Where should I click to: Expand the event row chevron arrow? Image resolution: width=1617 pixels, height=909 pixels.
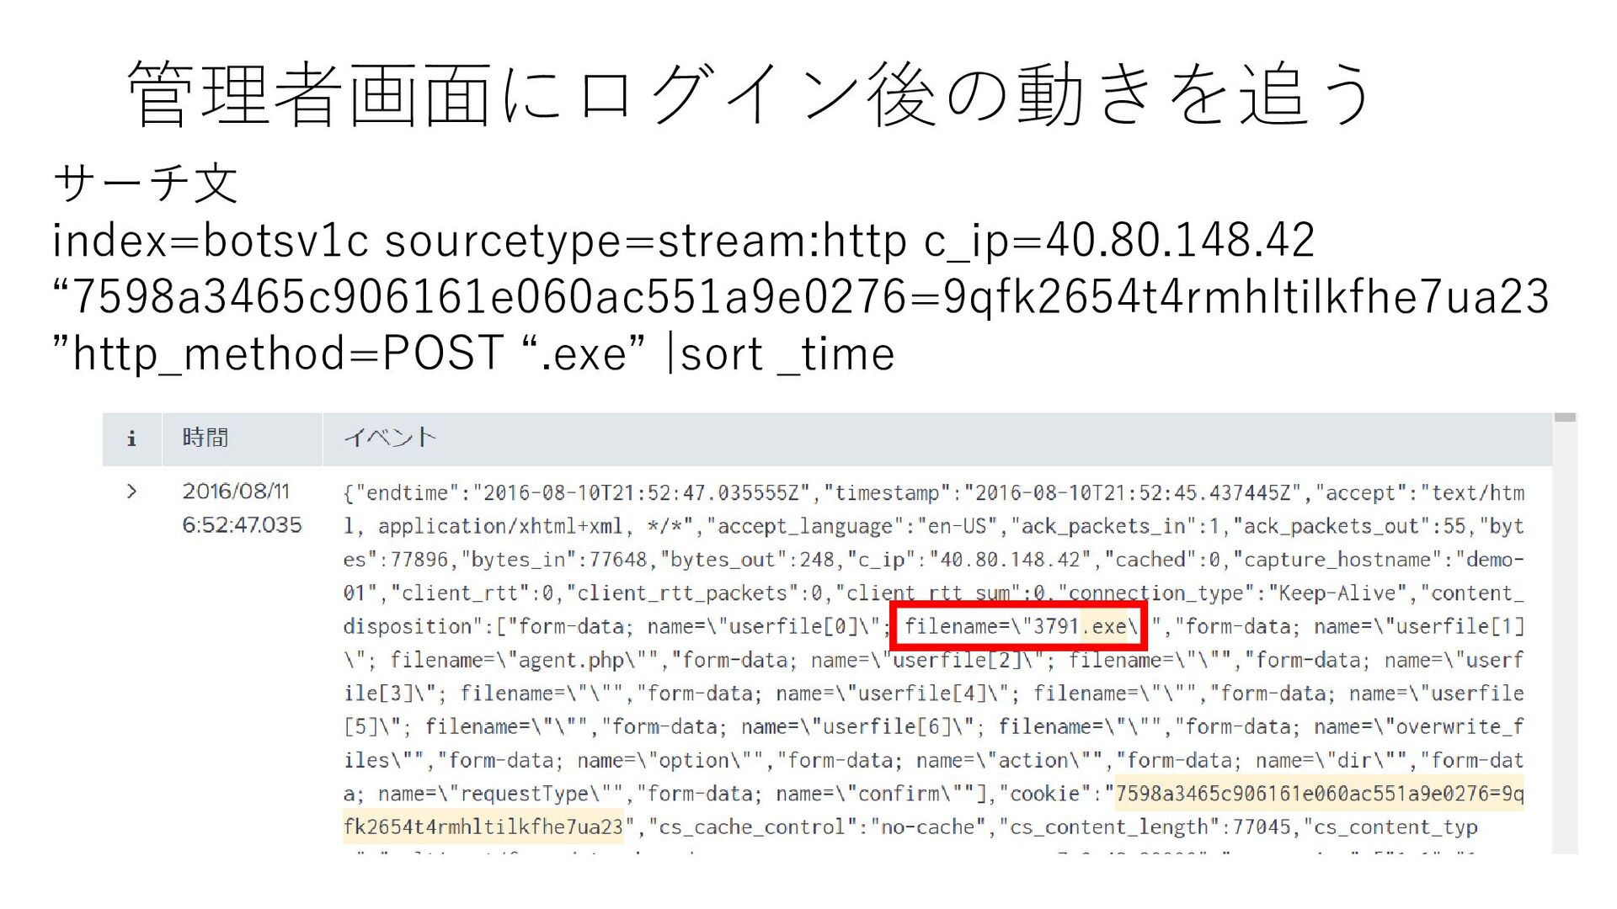click(x=131, y=492)
